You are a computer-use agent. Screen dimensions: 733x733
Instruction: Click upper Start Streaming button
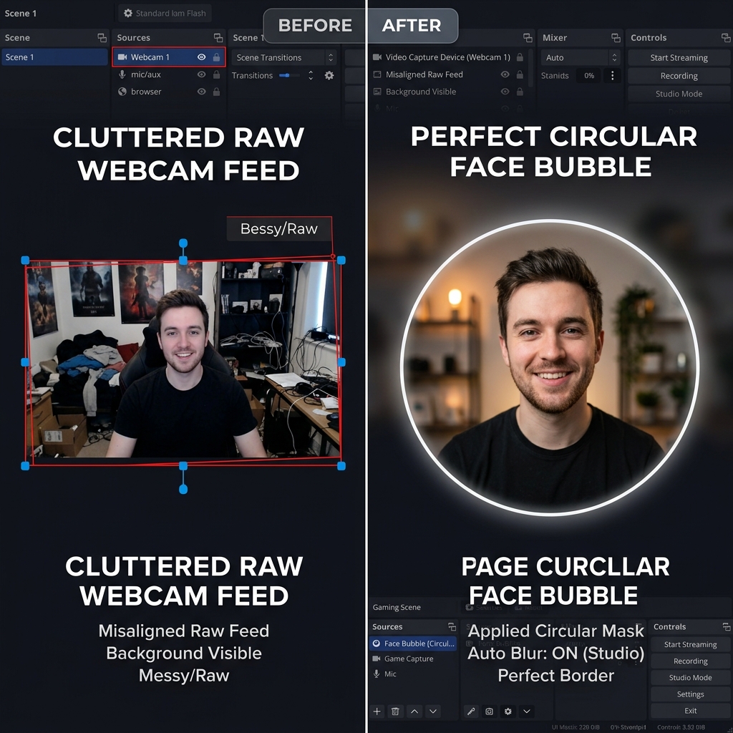coord(679,57)
